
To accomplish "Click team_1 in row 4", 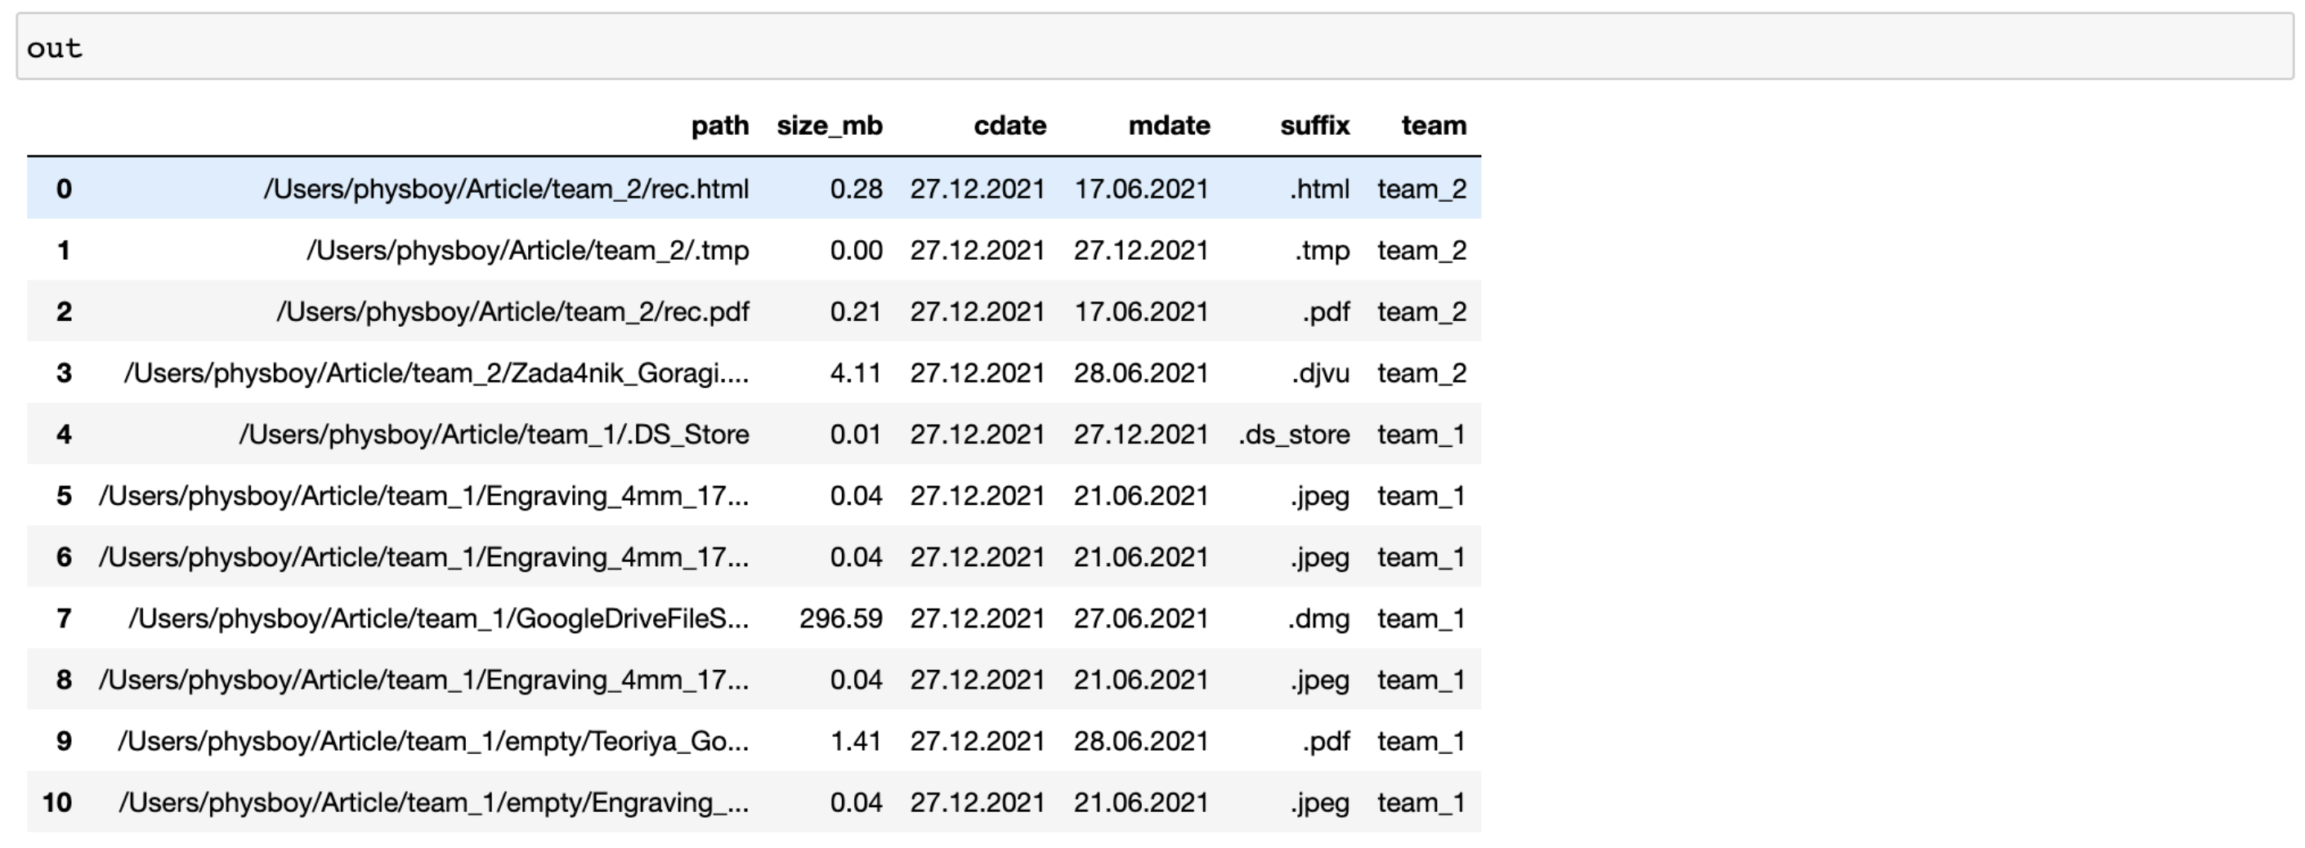I will [x=1422, y=435].
